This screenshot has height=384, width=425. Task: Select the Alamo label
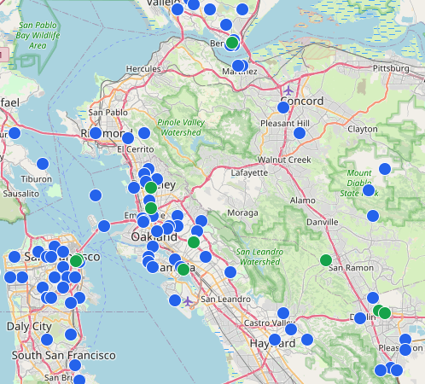[303, 201]
